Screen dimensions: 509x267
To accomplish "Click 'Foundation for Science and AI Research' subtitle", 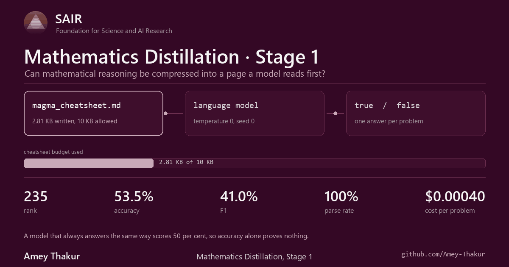I will (114, 31).
